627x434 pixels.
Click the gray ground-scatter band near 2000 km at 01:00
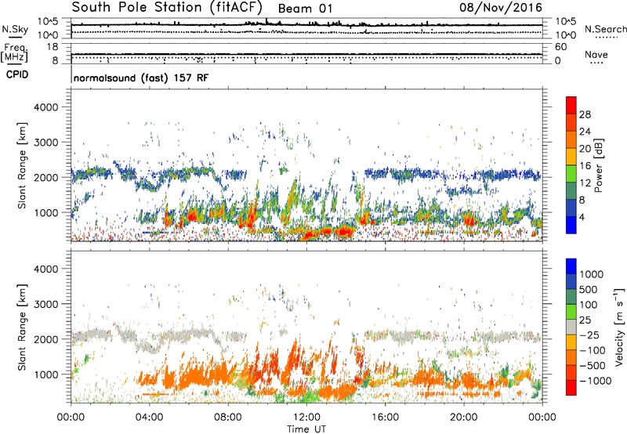(91, 334)
